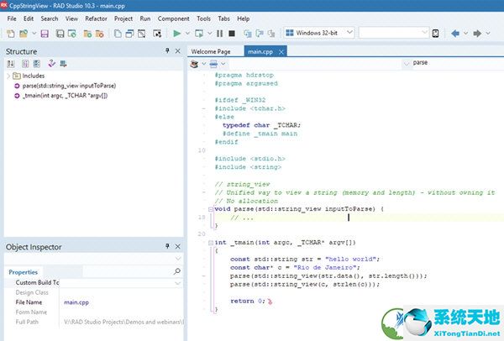
Task: Click the New Items toolbar icon
Action: (x=11, y=34)
